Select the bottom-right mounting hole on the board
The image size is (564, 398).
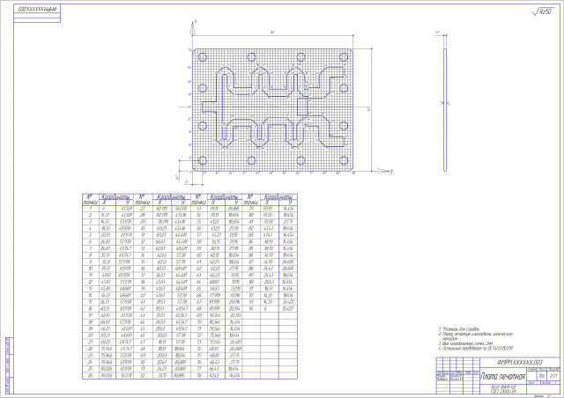click(x=344, y=160)
